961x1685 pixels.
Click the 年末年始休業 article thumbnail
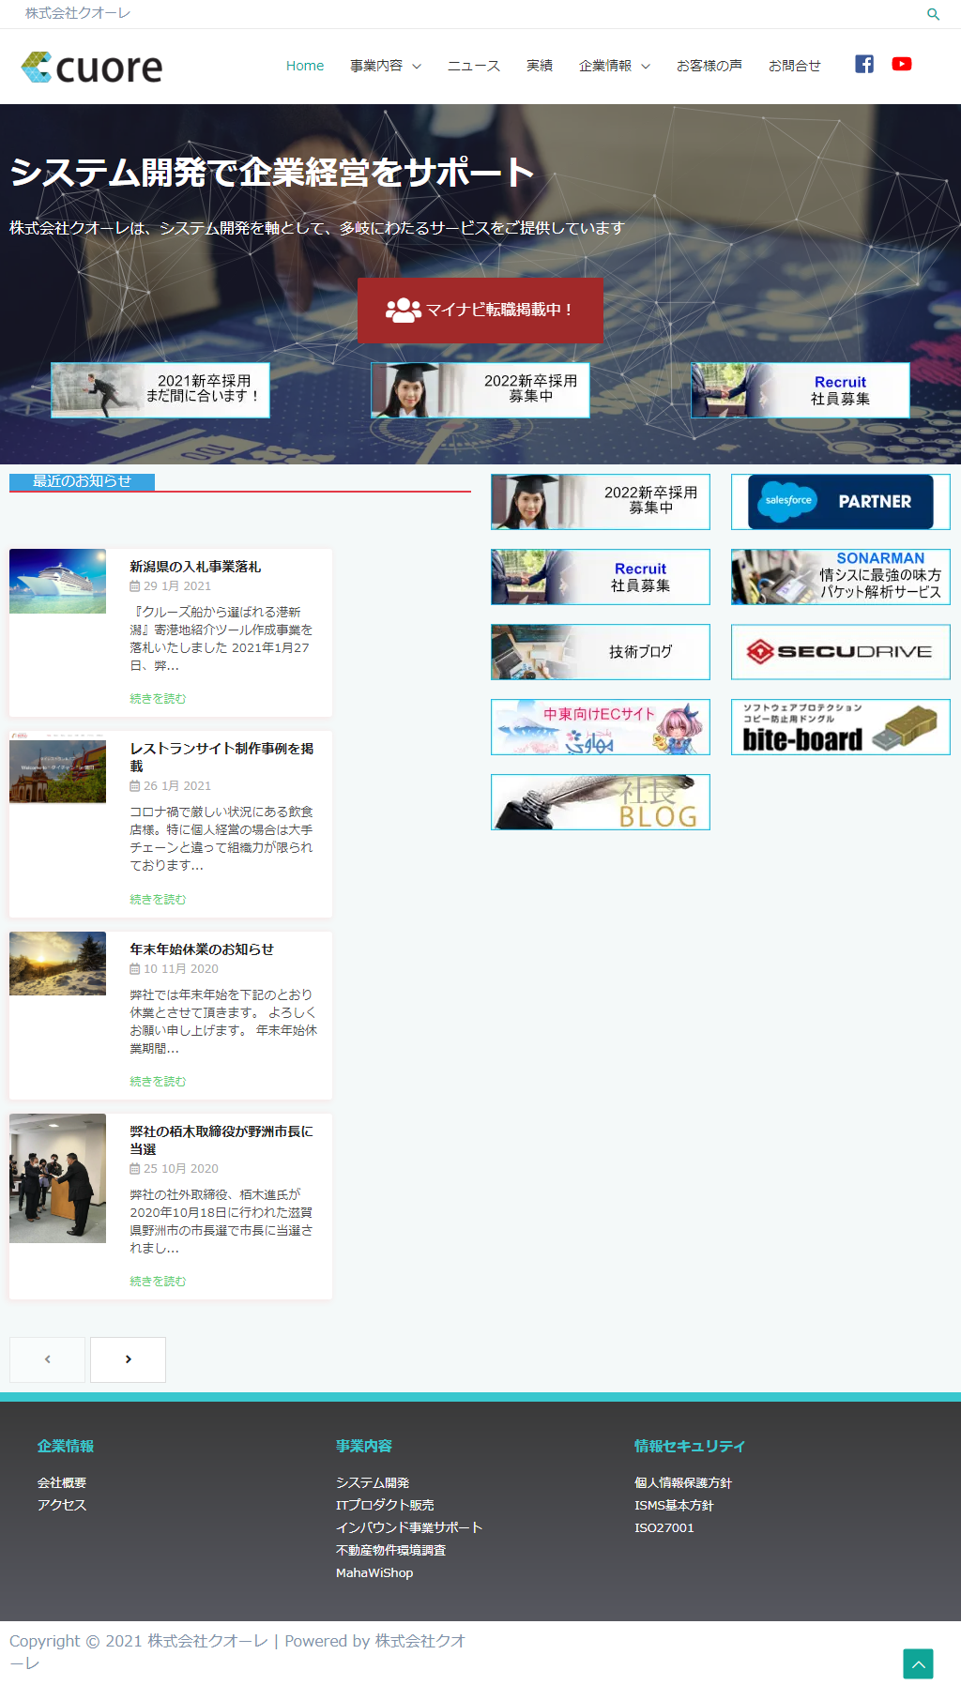point(58,964)
